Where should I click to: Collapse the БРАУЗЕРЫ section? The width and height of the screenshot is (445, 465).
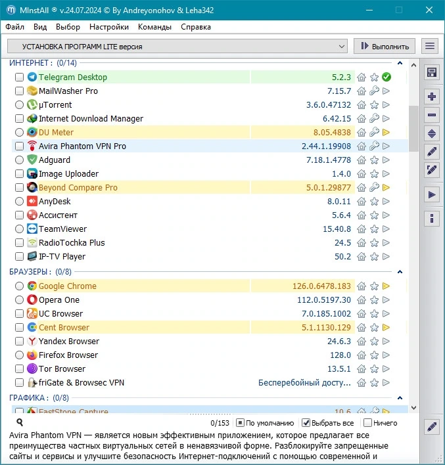tap(400, 272)
